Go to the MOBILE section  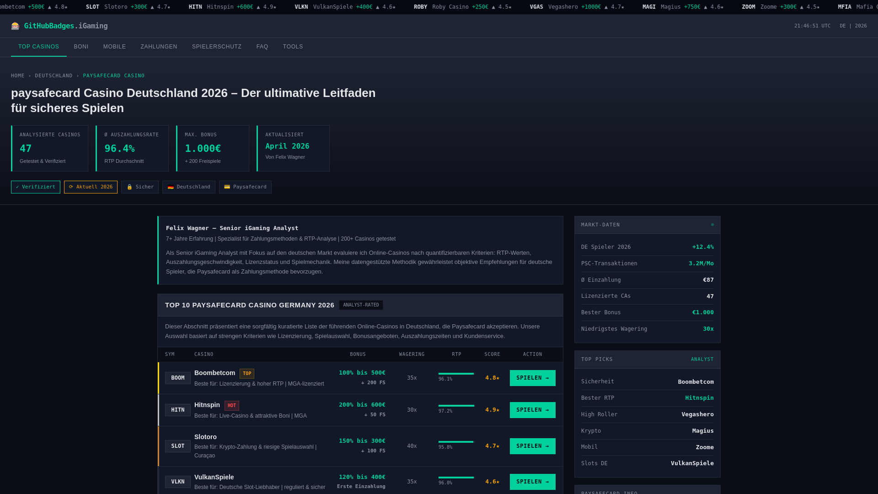tap(114, 47)
